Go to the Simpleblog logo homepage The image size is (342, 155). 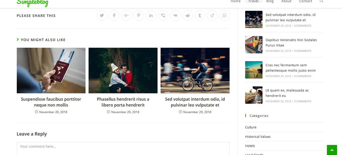point(32,3)
